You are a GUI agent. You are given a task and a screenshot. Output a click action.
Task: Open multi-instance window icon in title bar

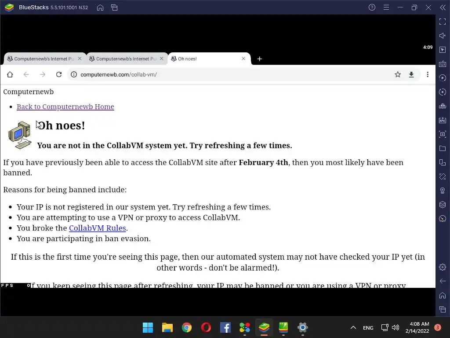pyautogui.click(x=114, y=7)
